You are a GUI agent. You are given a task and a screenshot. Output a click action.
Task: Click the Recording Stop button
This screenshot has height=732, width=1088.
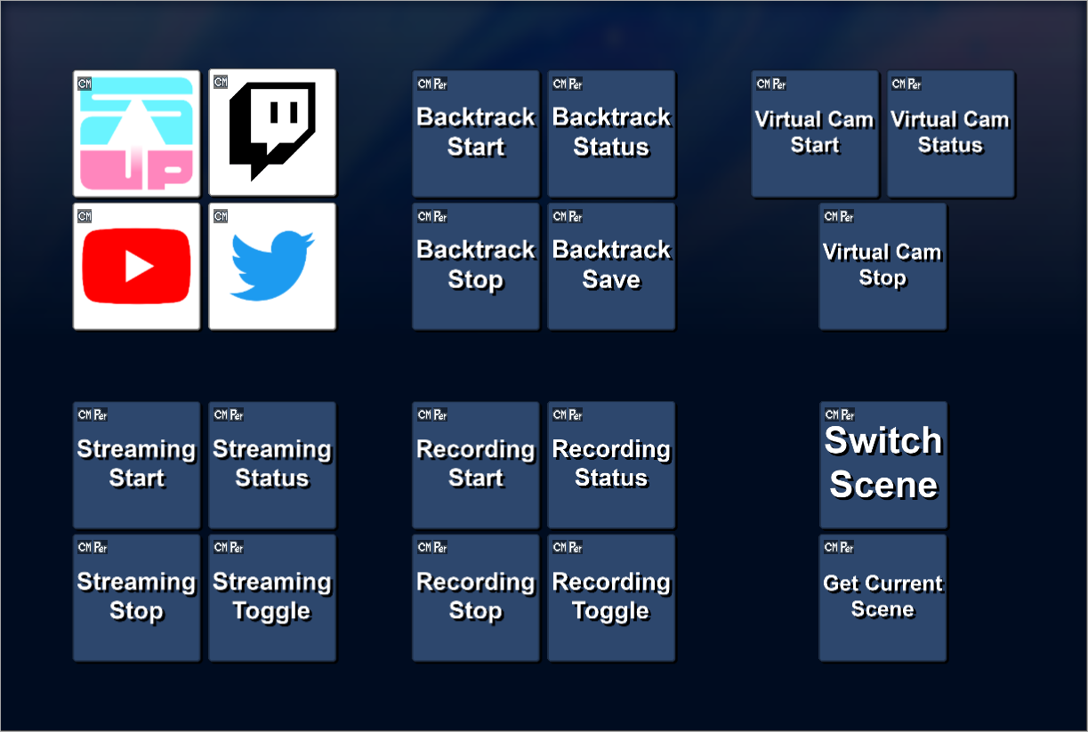(x=476, y=597)
